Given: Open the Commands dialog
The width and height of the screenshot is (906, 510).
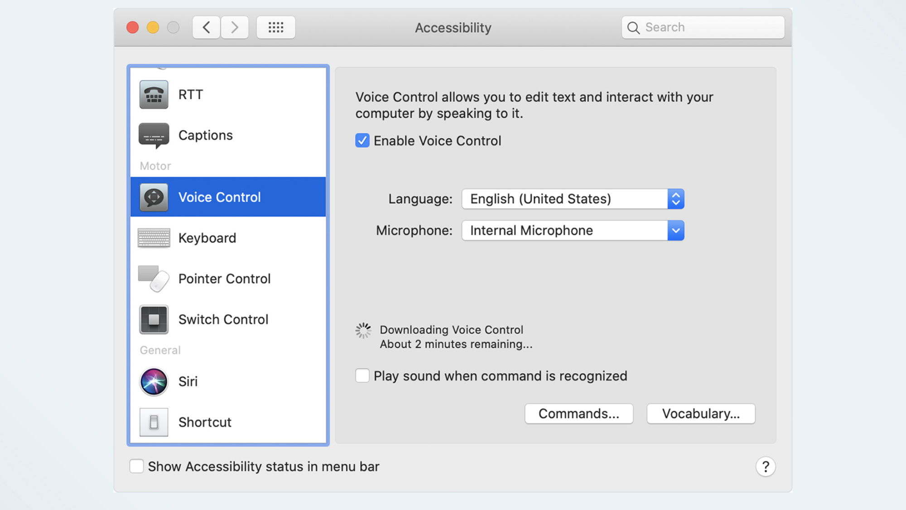Looking at the screenshot, I should tap(578, 413).
